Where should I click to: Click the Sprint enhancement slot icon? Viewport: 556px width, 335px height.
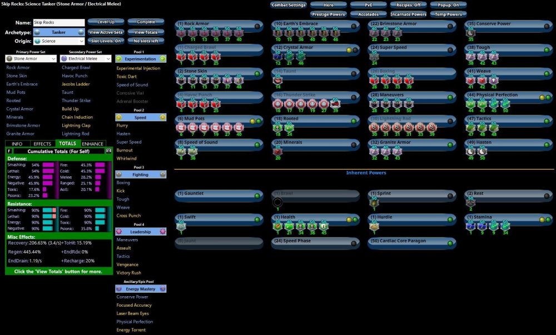pos(374,204)
